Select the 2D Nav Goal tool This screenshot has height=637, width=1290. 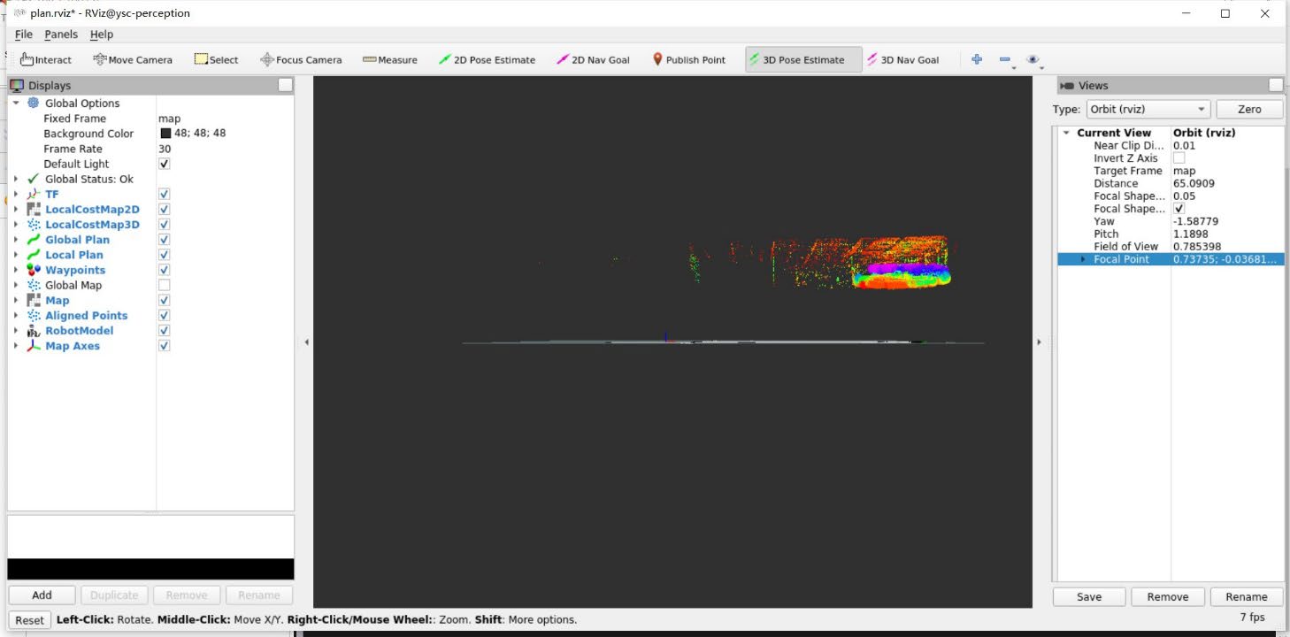click(593, 60)
